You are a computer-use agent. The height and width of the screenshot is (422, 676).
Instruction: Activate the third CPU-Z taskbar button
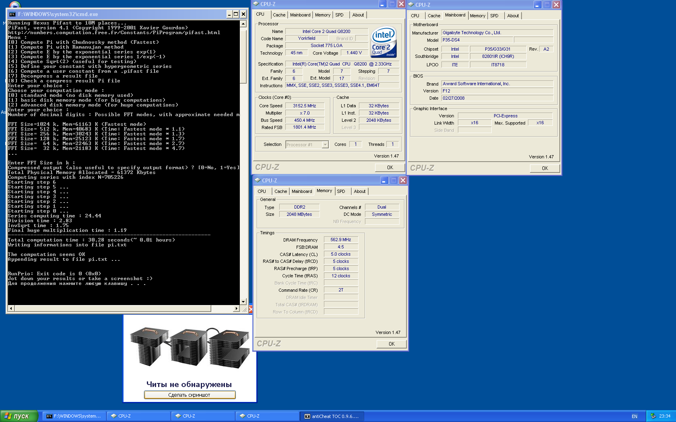pos(268,416)
